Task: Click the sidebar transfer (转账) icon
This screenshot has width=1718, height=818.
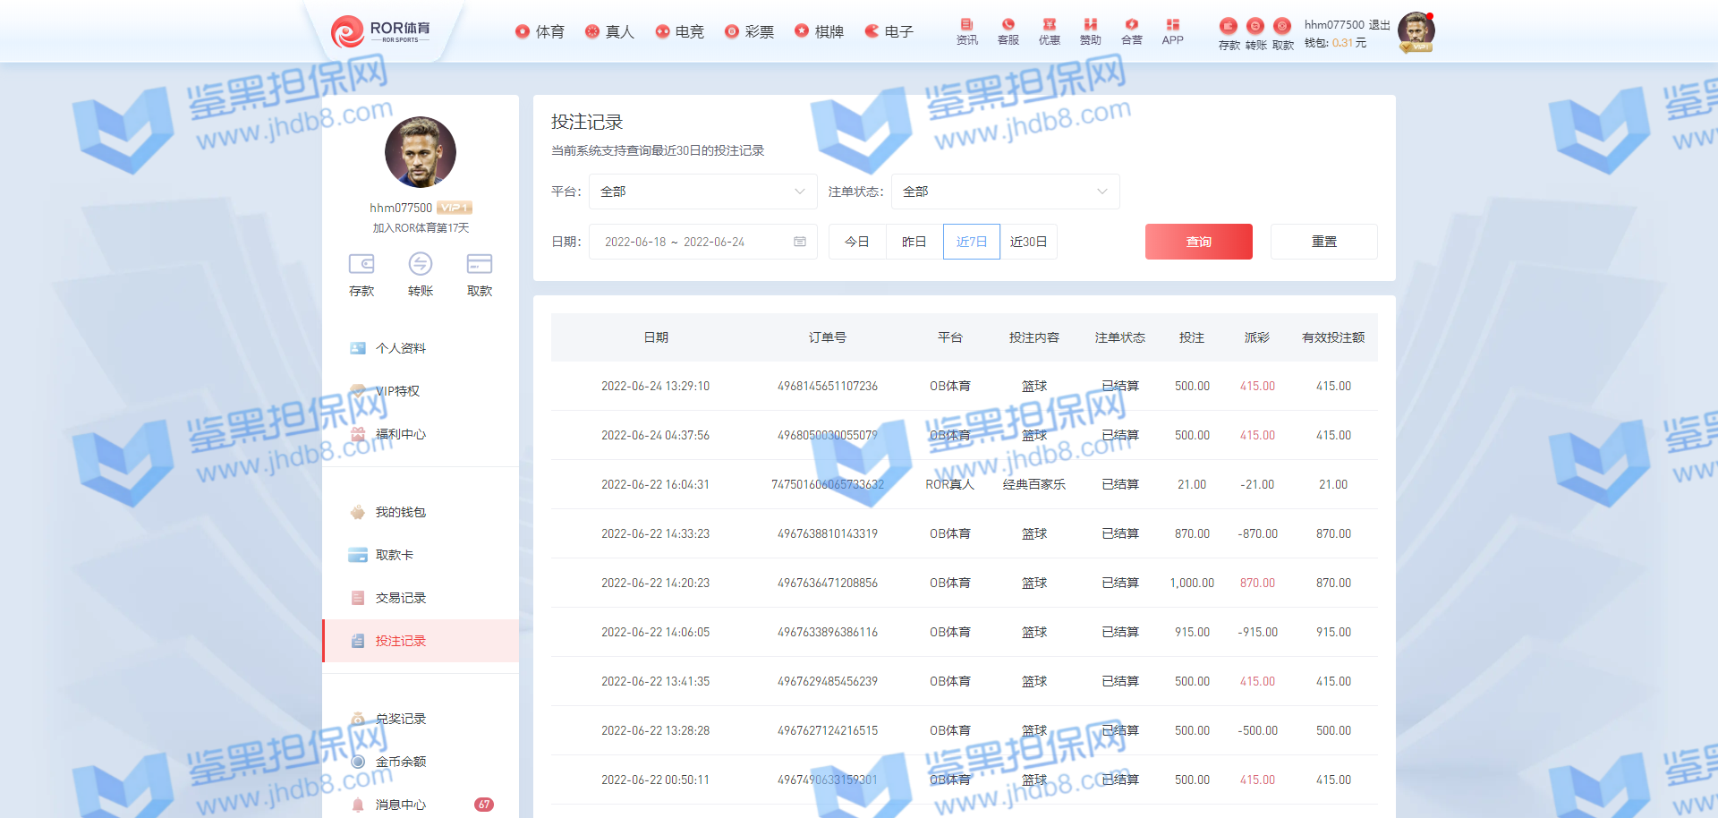Action: 420,265
